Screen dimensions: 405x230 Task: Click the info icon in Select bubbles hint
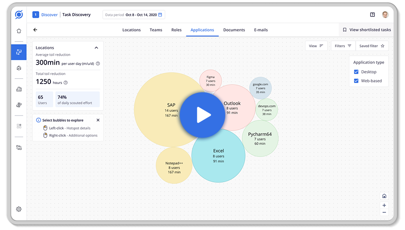pyautogui.click(x=39, y=120)
